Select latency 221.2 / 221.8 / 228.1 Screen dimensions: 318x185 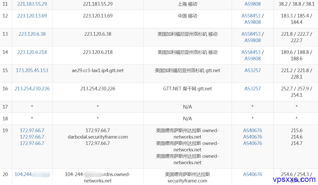pos(296,74)
